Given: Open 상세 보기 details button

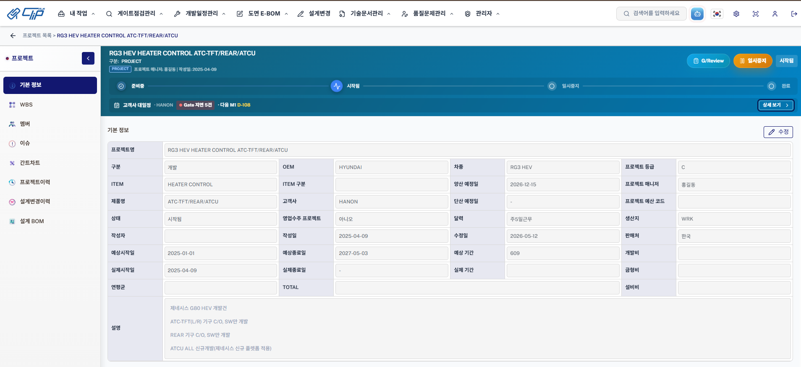Looking at the screenshot, I should coord(776,105).
